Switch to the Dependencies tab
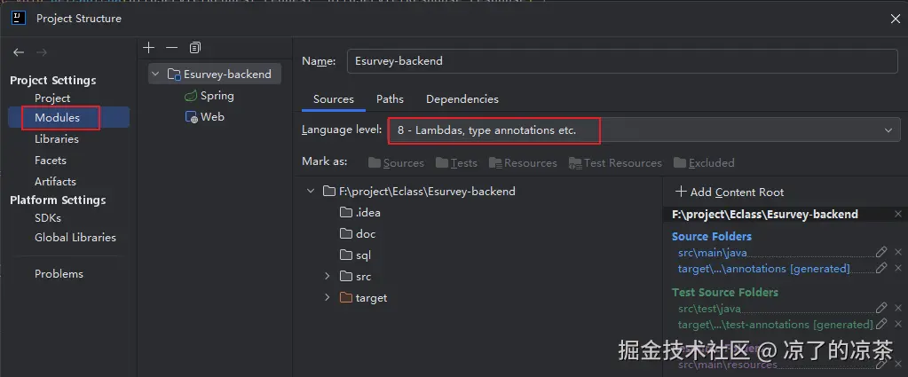908x377 pixels. (x=462, y=99)
